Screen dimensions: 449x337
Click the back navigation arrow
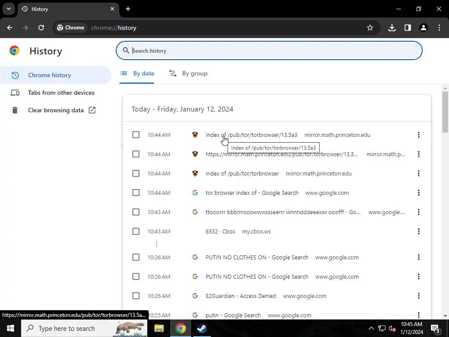tap(10, 28)
